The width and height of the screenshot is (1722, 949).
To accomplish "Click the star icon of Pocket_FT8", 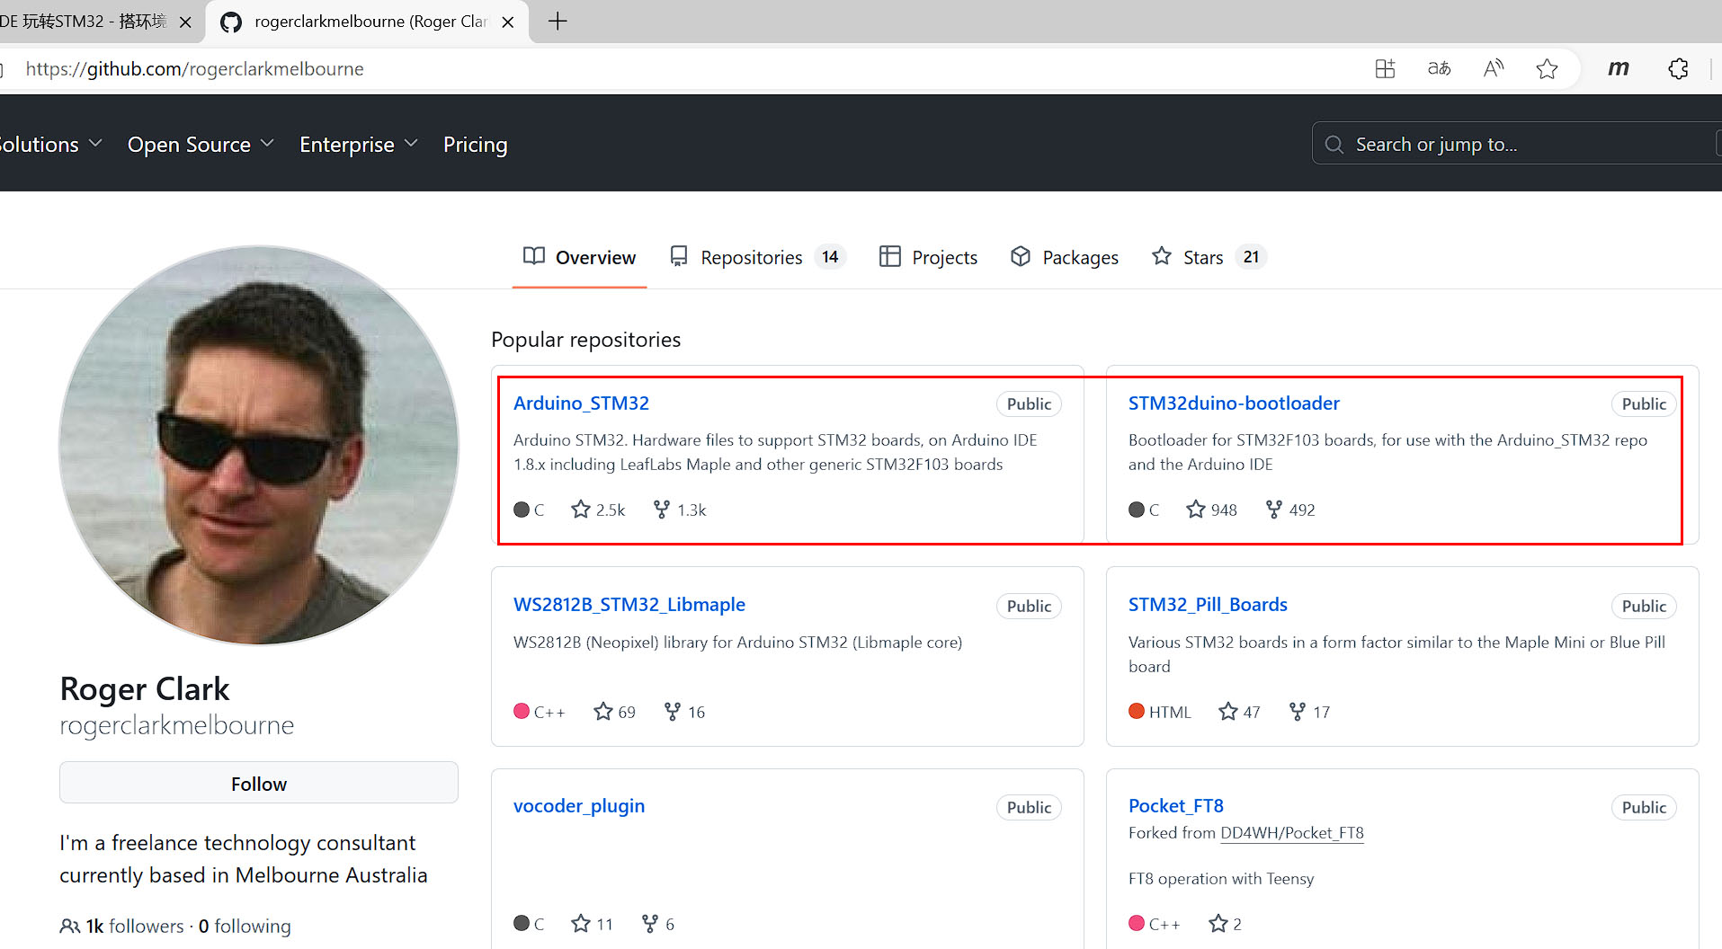I will coord(1218,923).
